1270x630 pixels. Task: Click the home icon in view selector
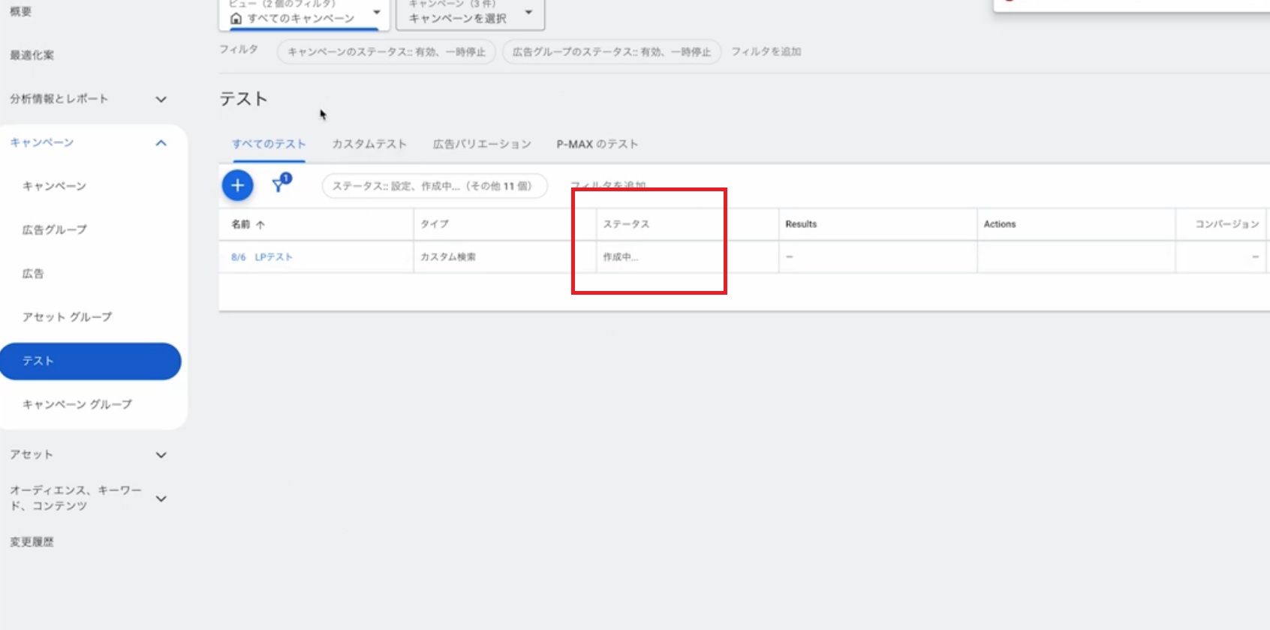[236, 18]
